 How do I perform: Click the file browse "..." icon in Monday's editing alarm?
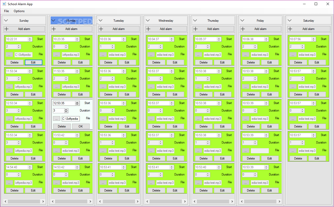coord(57,119)
